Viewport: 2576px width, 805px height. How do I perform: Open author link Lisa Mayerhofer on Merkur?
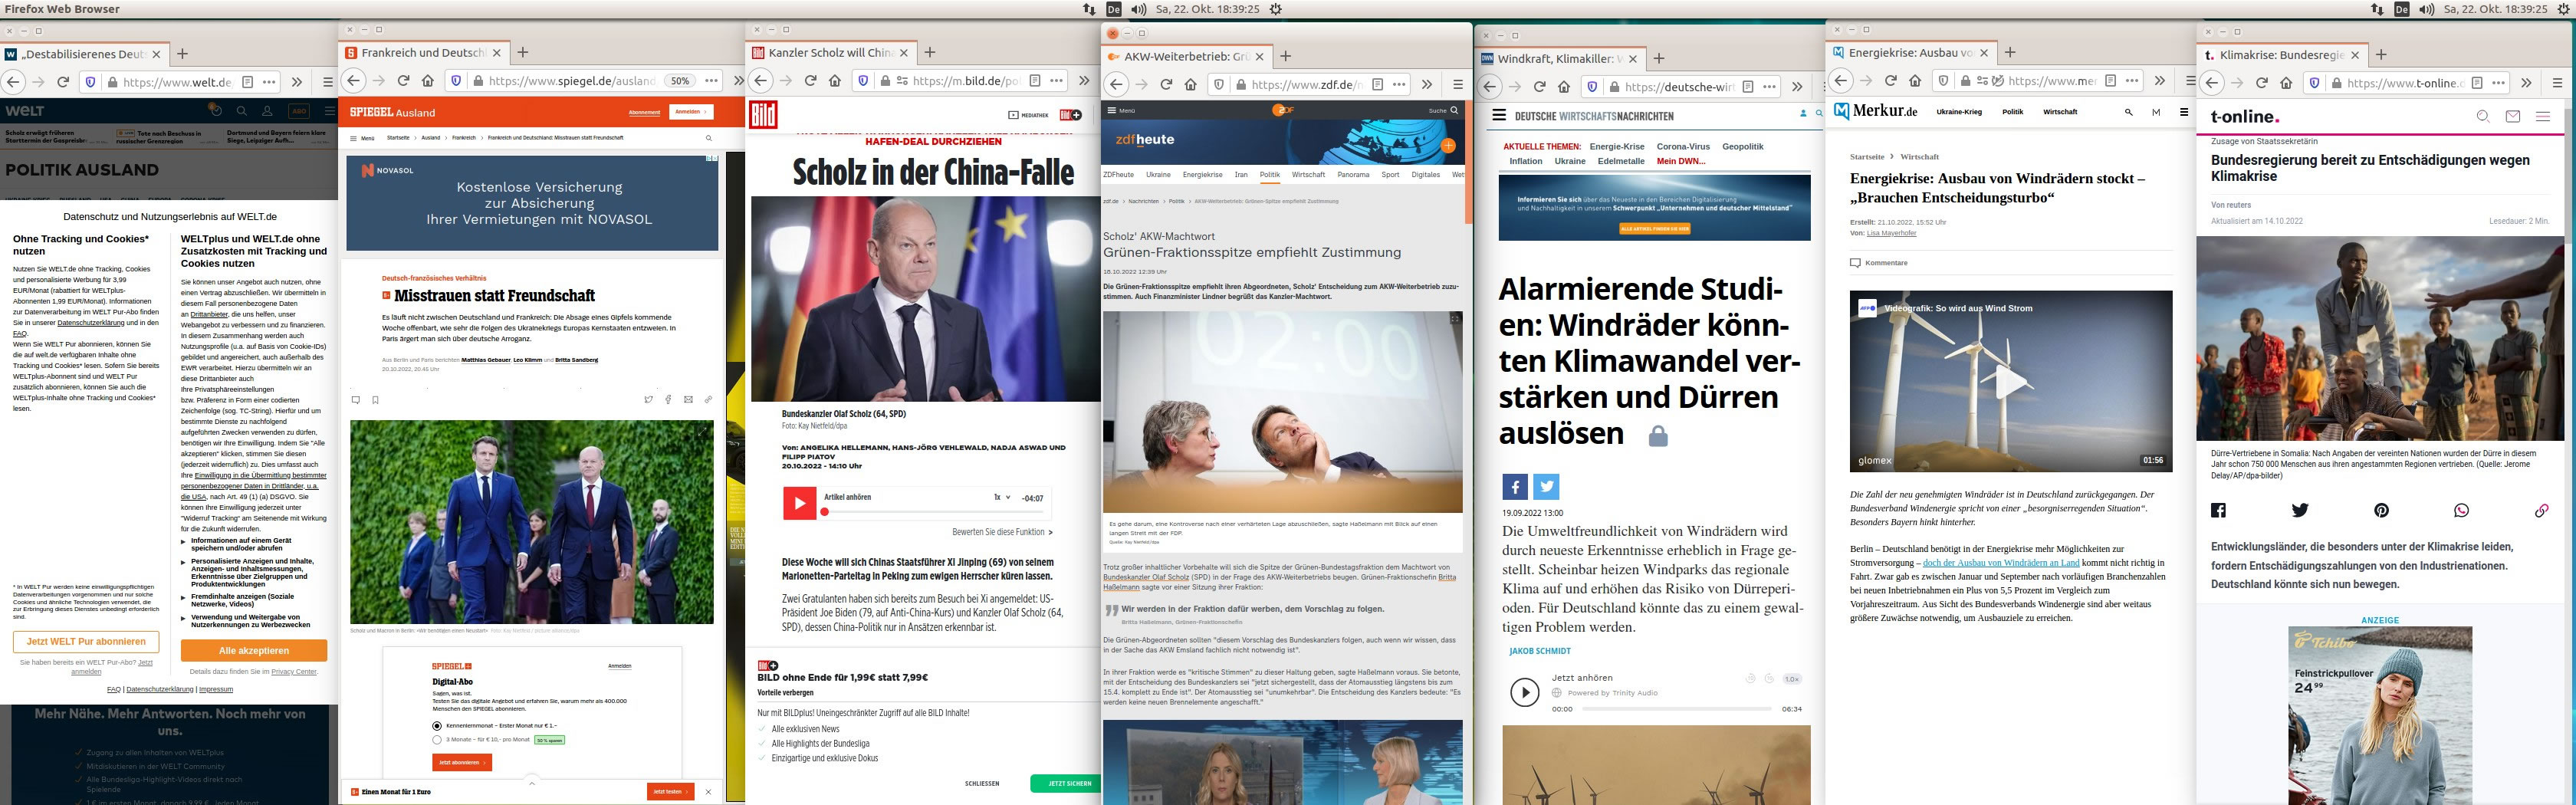[1892, 233]
